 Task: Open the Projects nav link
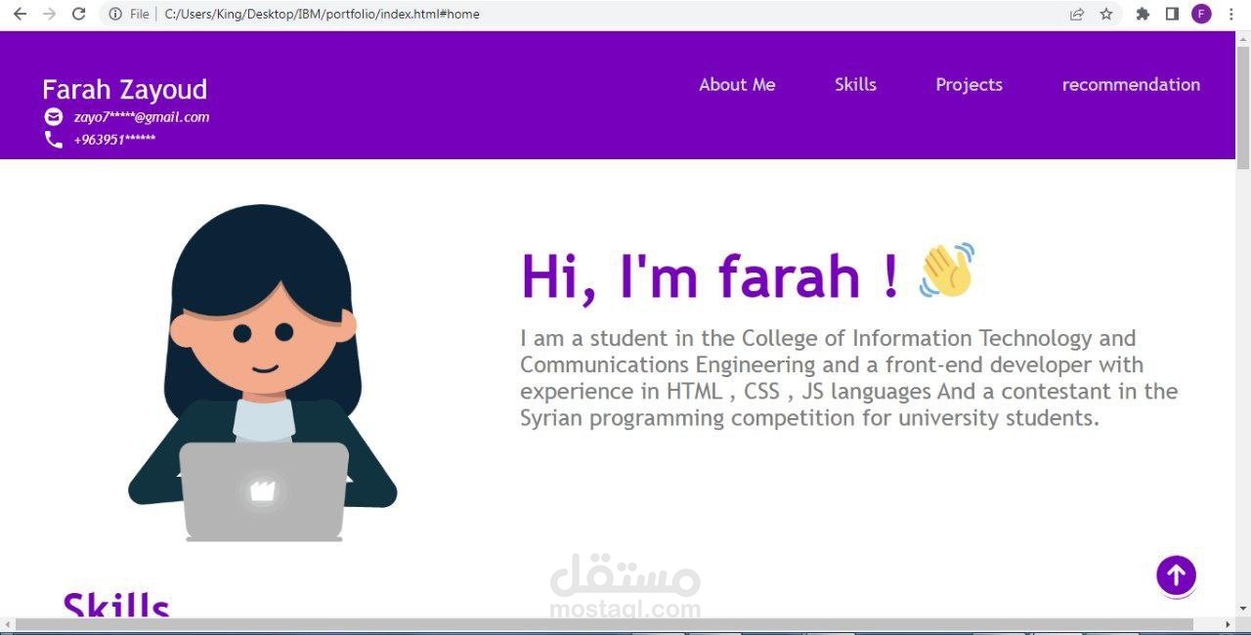(969, 85)
